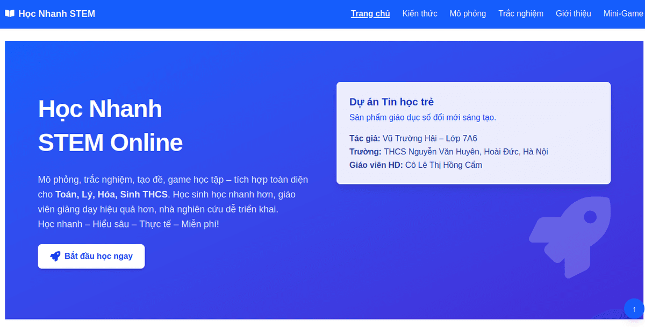Open the Trắc nghiệm nav link

521,13
